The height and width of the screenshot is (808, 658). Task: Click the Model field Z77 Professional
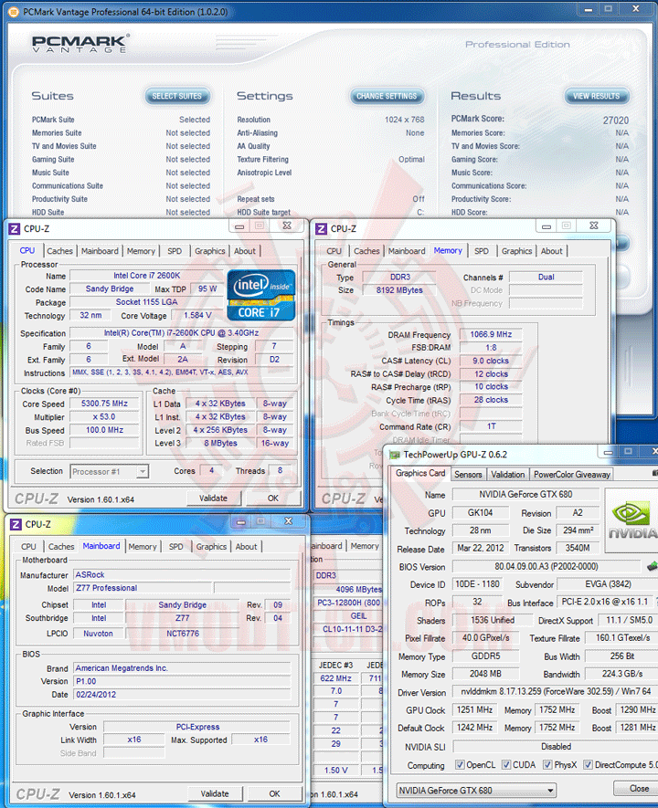click(143, 588)
